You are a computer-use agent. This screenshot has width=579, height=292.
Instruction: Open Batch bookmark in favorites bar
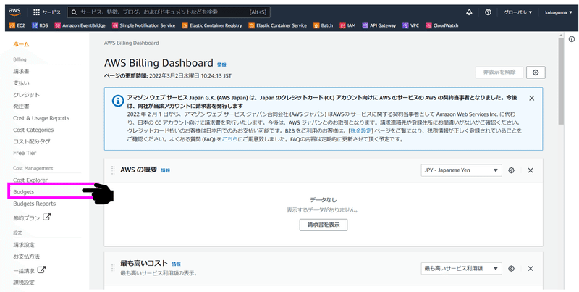click(x=323, y=25)
